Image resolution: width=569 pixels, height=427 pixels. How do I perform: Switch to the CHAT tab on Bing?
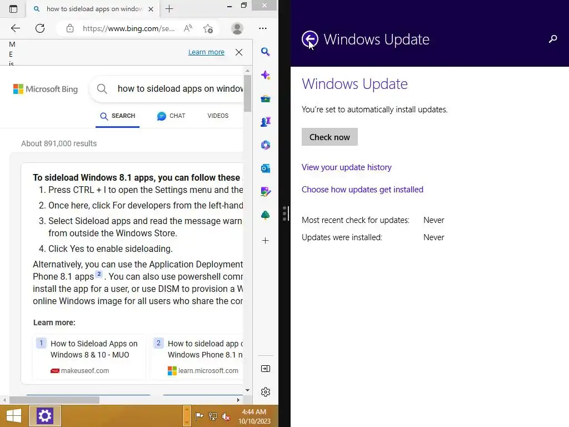[x=171, y=116]
